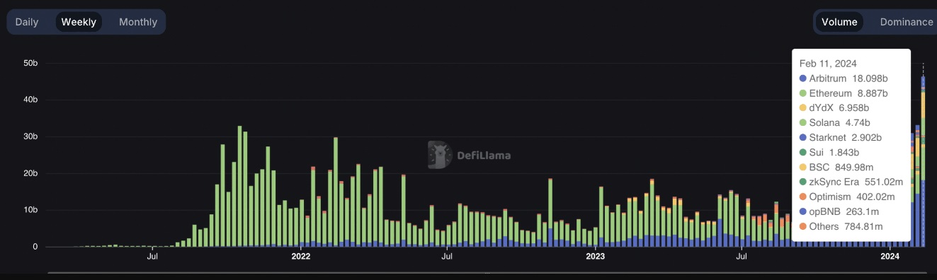The image size is (937, 280).
Task: Click the 10b y-axis label
Action: pyautogui.click(x=30, y=210)
